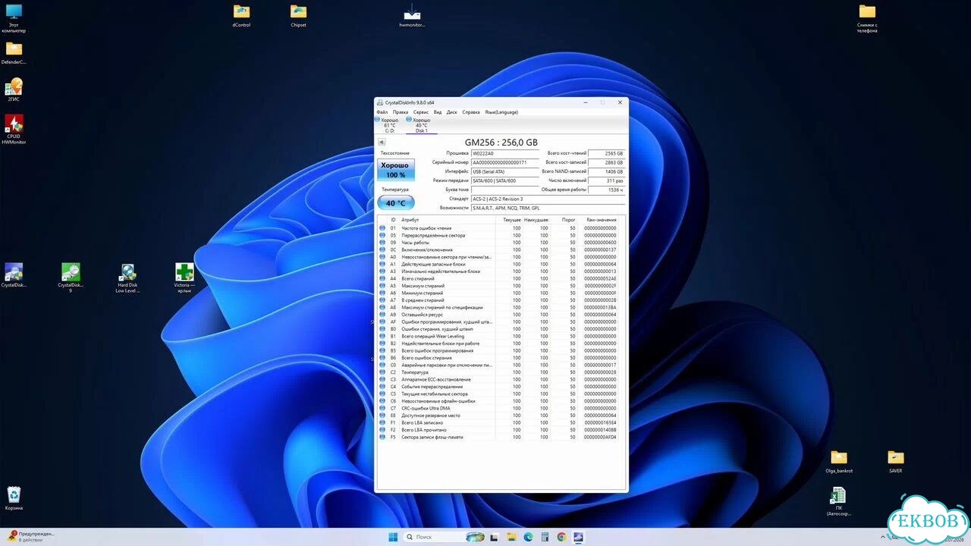Open the Windows Start button
971x546 pixels.
393,537
